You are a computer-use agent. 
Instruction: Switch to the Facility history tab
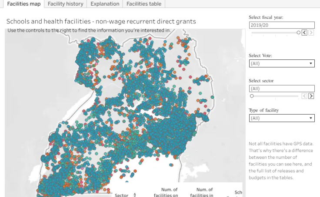coord(66,4)
